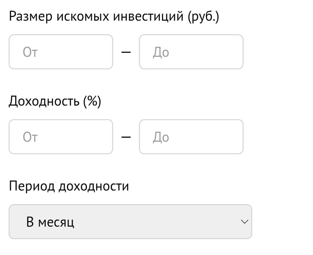Click inside the grey period selector box
The width and height of the screenshot is (313, 255).
(130, 221)
